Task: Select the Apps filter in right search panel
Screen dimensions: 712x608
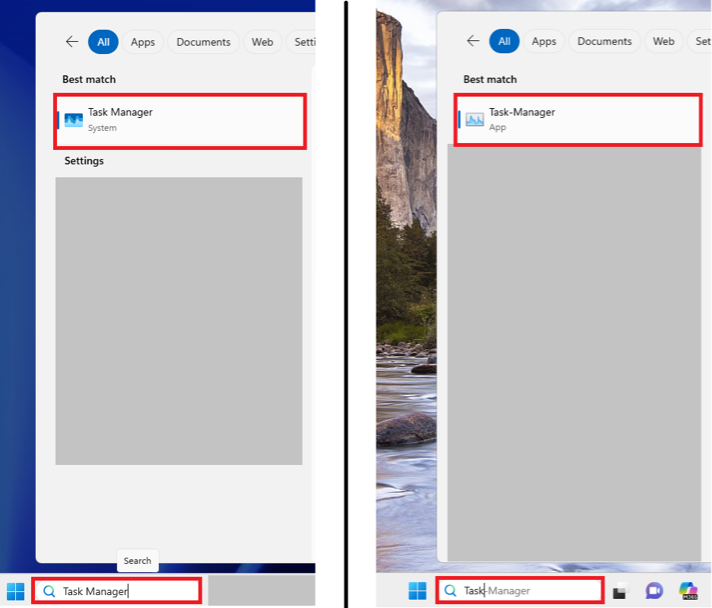Action: pyautogui.click(x=544, y=41)
